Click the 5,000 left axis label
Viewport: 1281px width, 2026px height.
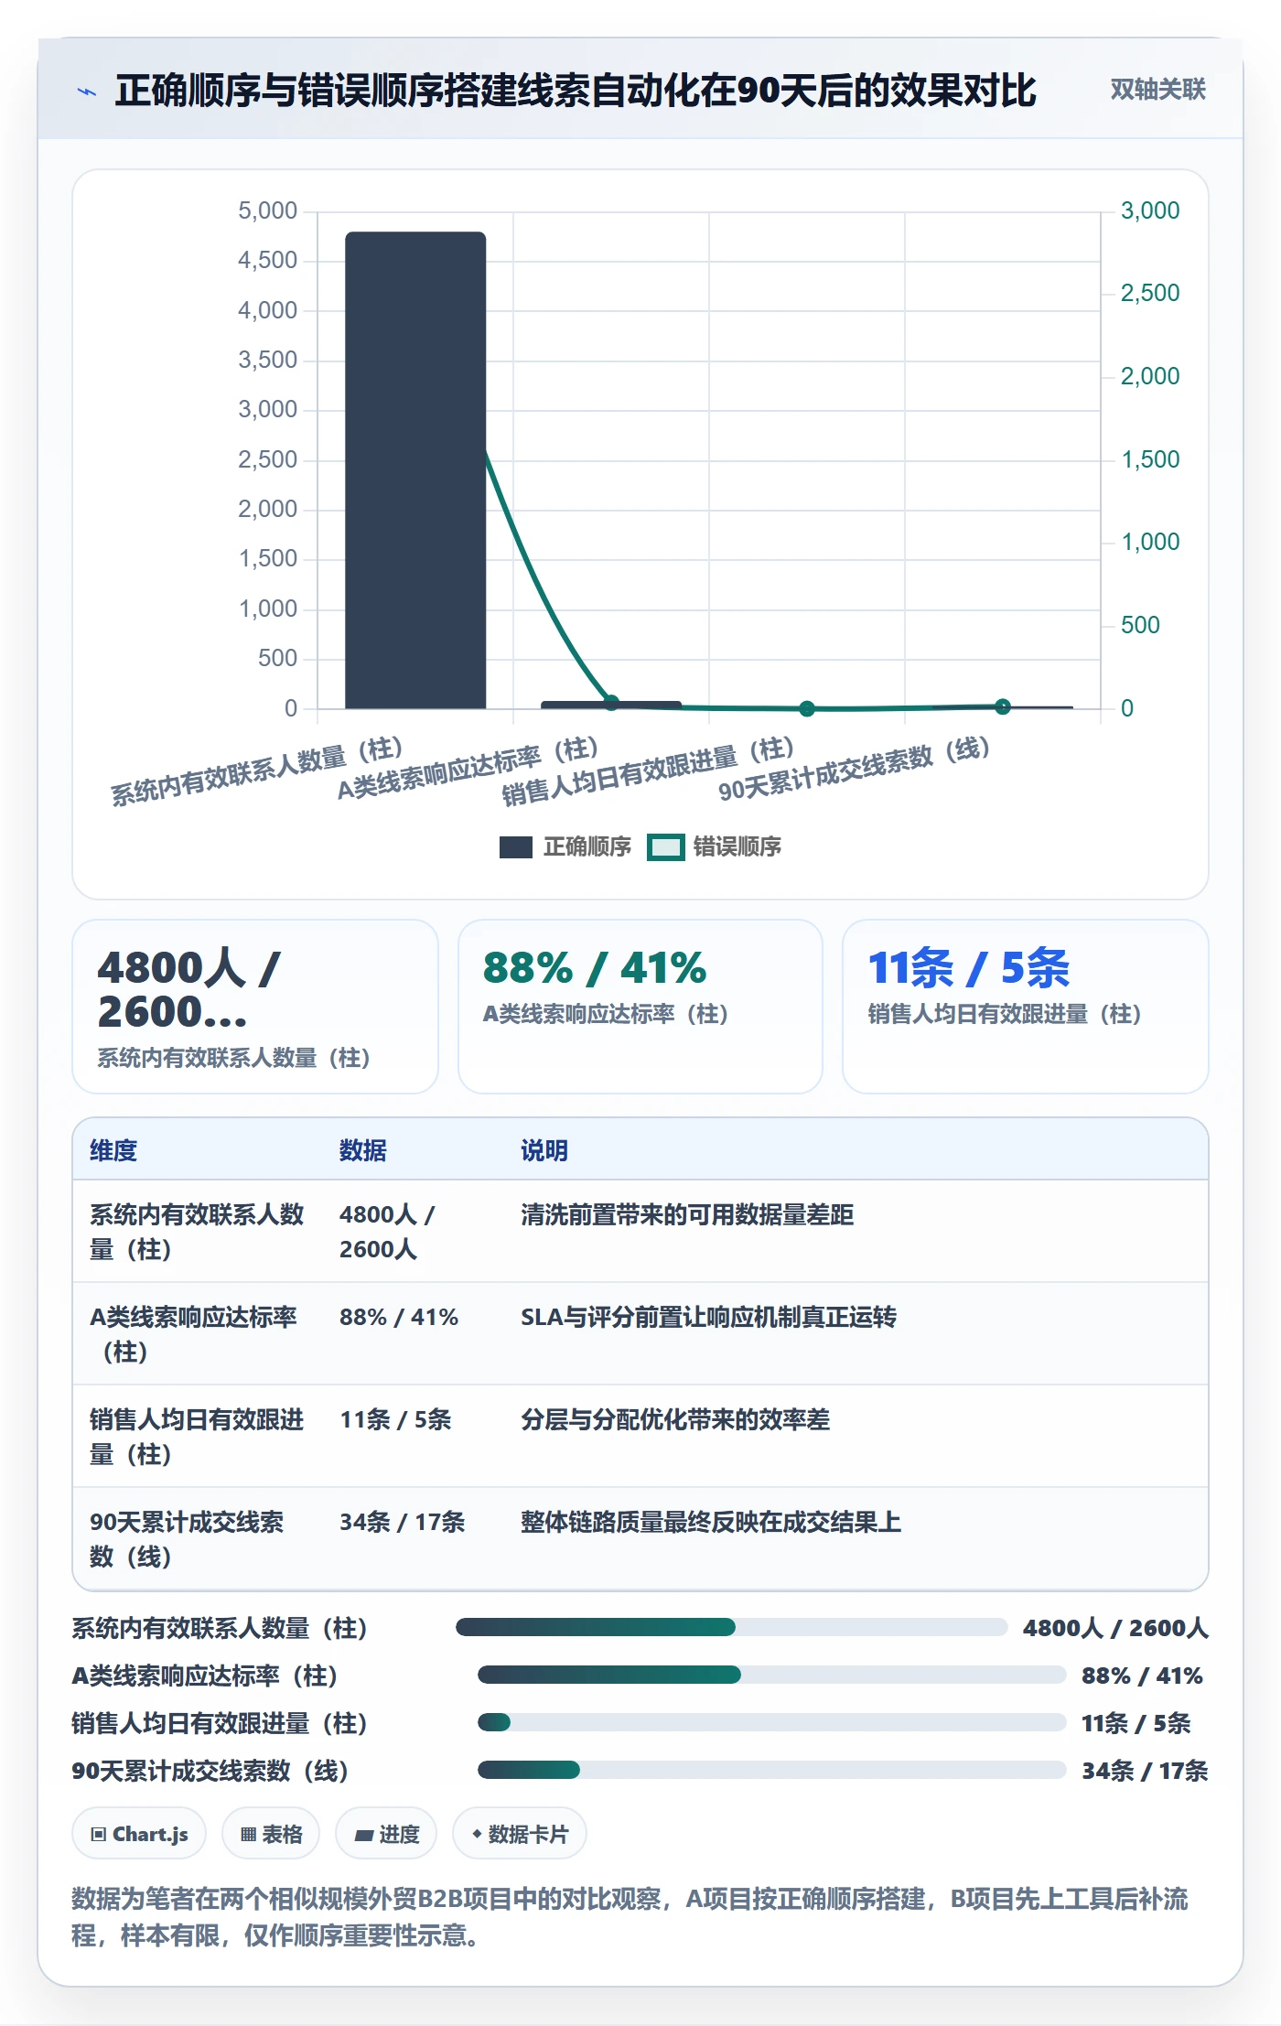coord(267,211)
